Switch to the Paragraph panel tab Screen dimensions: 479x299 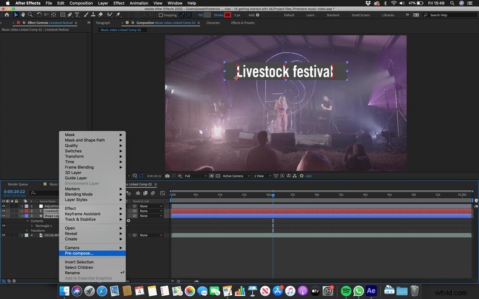point(103,23)
